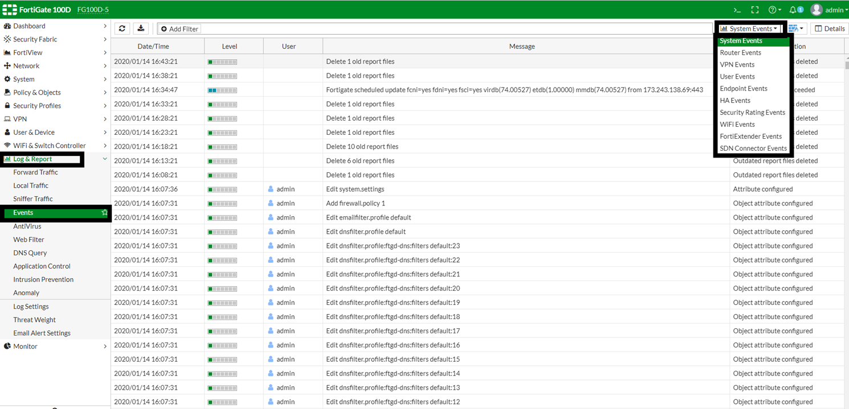Click the log source icon beside Details
Viewport: 849px width, 409px height.
(796, 28)
